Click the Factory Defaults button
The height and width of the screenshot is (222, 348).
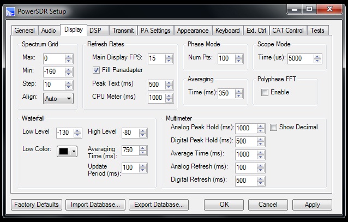(37, 205)
